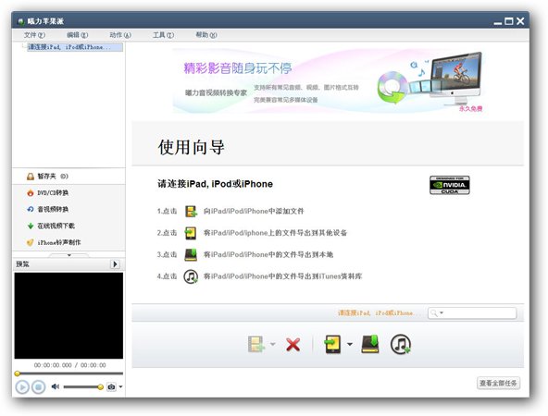Take a snapshot with camera icon
Image resolution: width=548 pixels, height=416 pixels.
(x=111, y=386)
